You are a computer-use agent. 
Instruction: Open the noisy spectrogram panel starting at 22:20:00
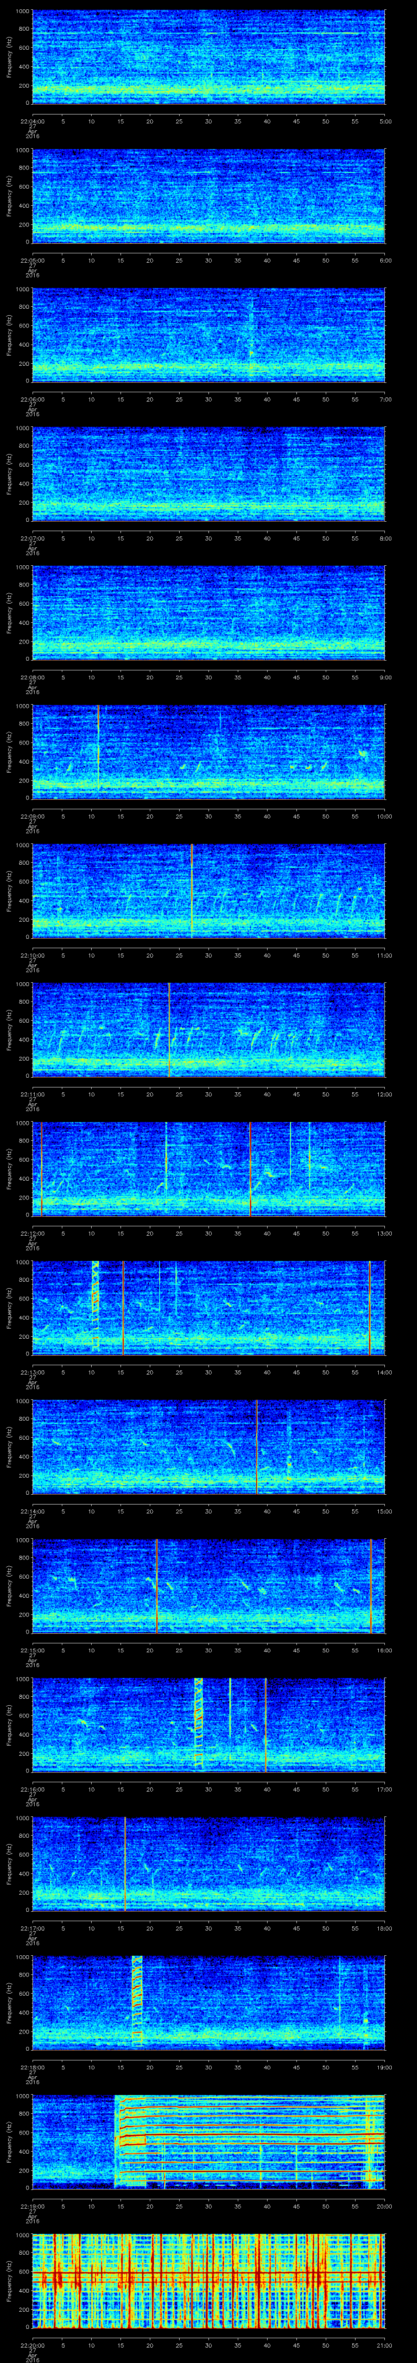coord(208,2280)
